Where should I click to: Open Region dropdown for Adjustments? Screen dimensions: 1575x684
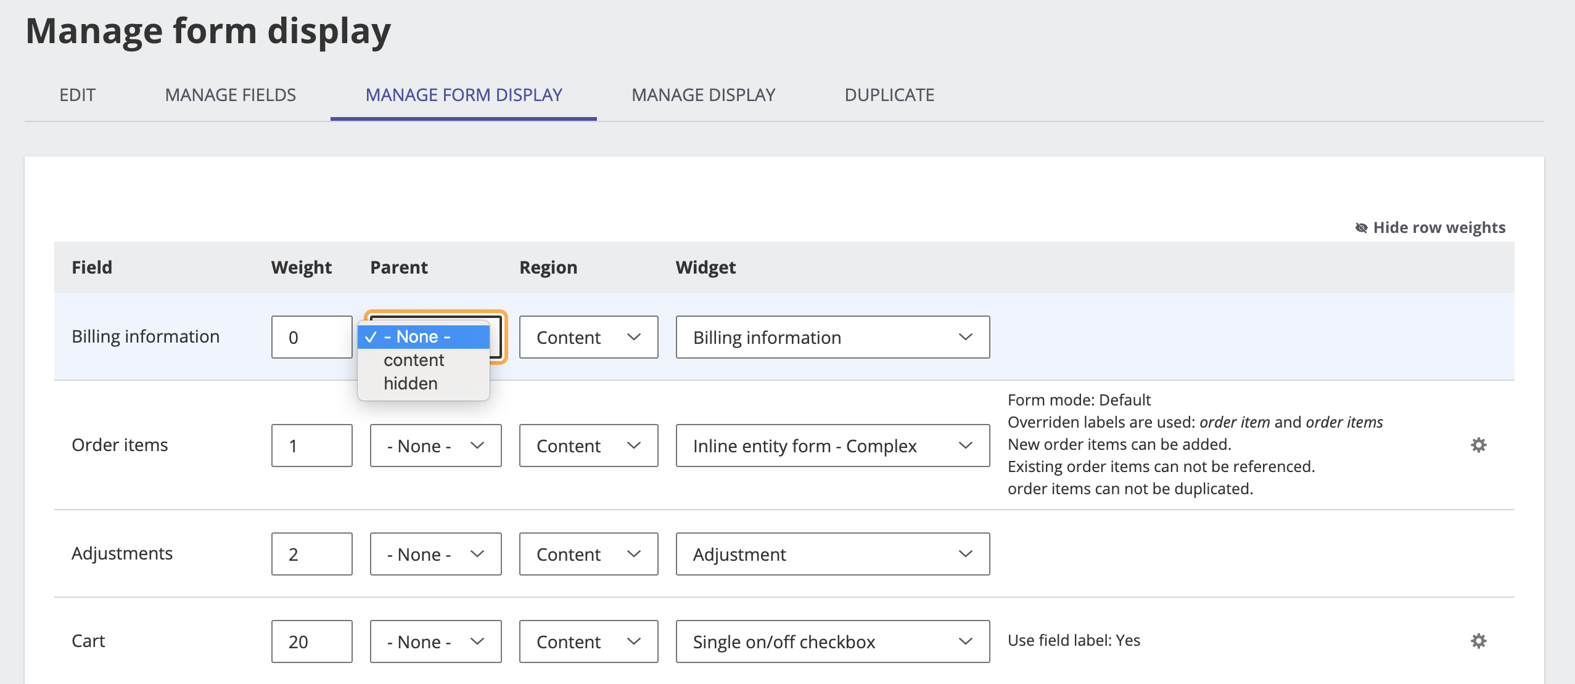click(x=588, y=554)
